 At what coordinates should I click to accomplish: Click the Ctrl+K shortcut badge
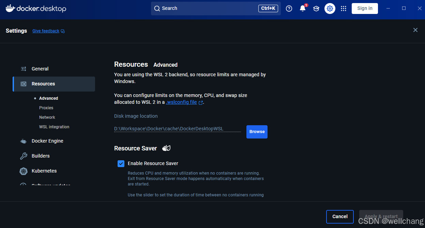pos(268,9)
